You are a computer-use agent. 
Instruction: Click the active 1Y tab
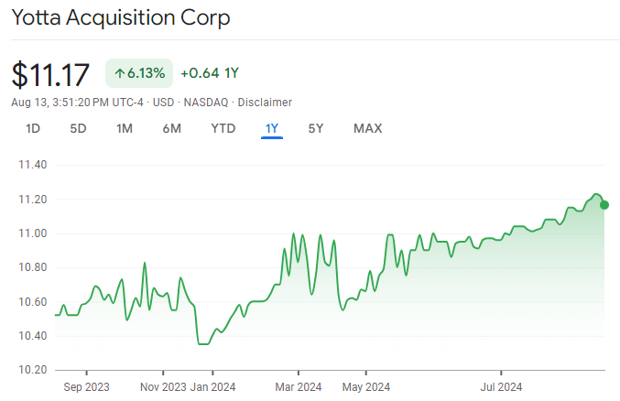272,128
